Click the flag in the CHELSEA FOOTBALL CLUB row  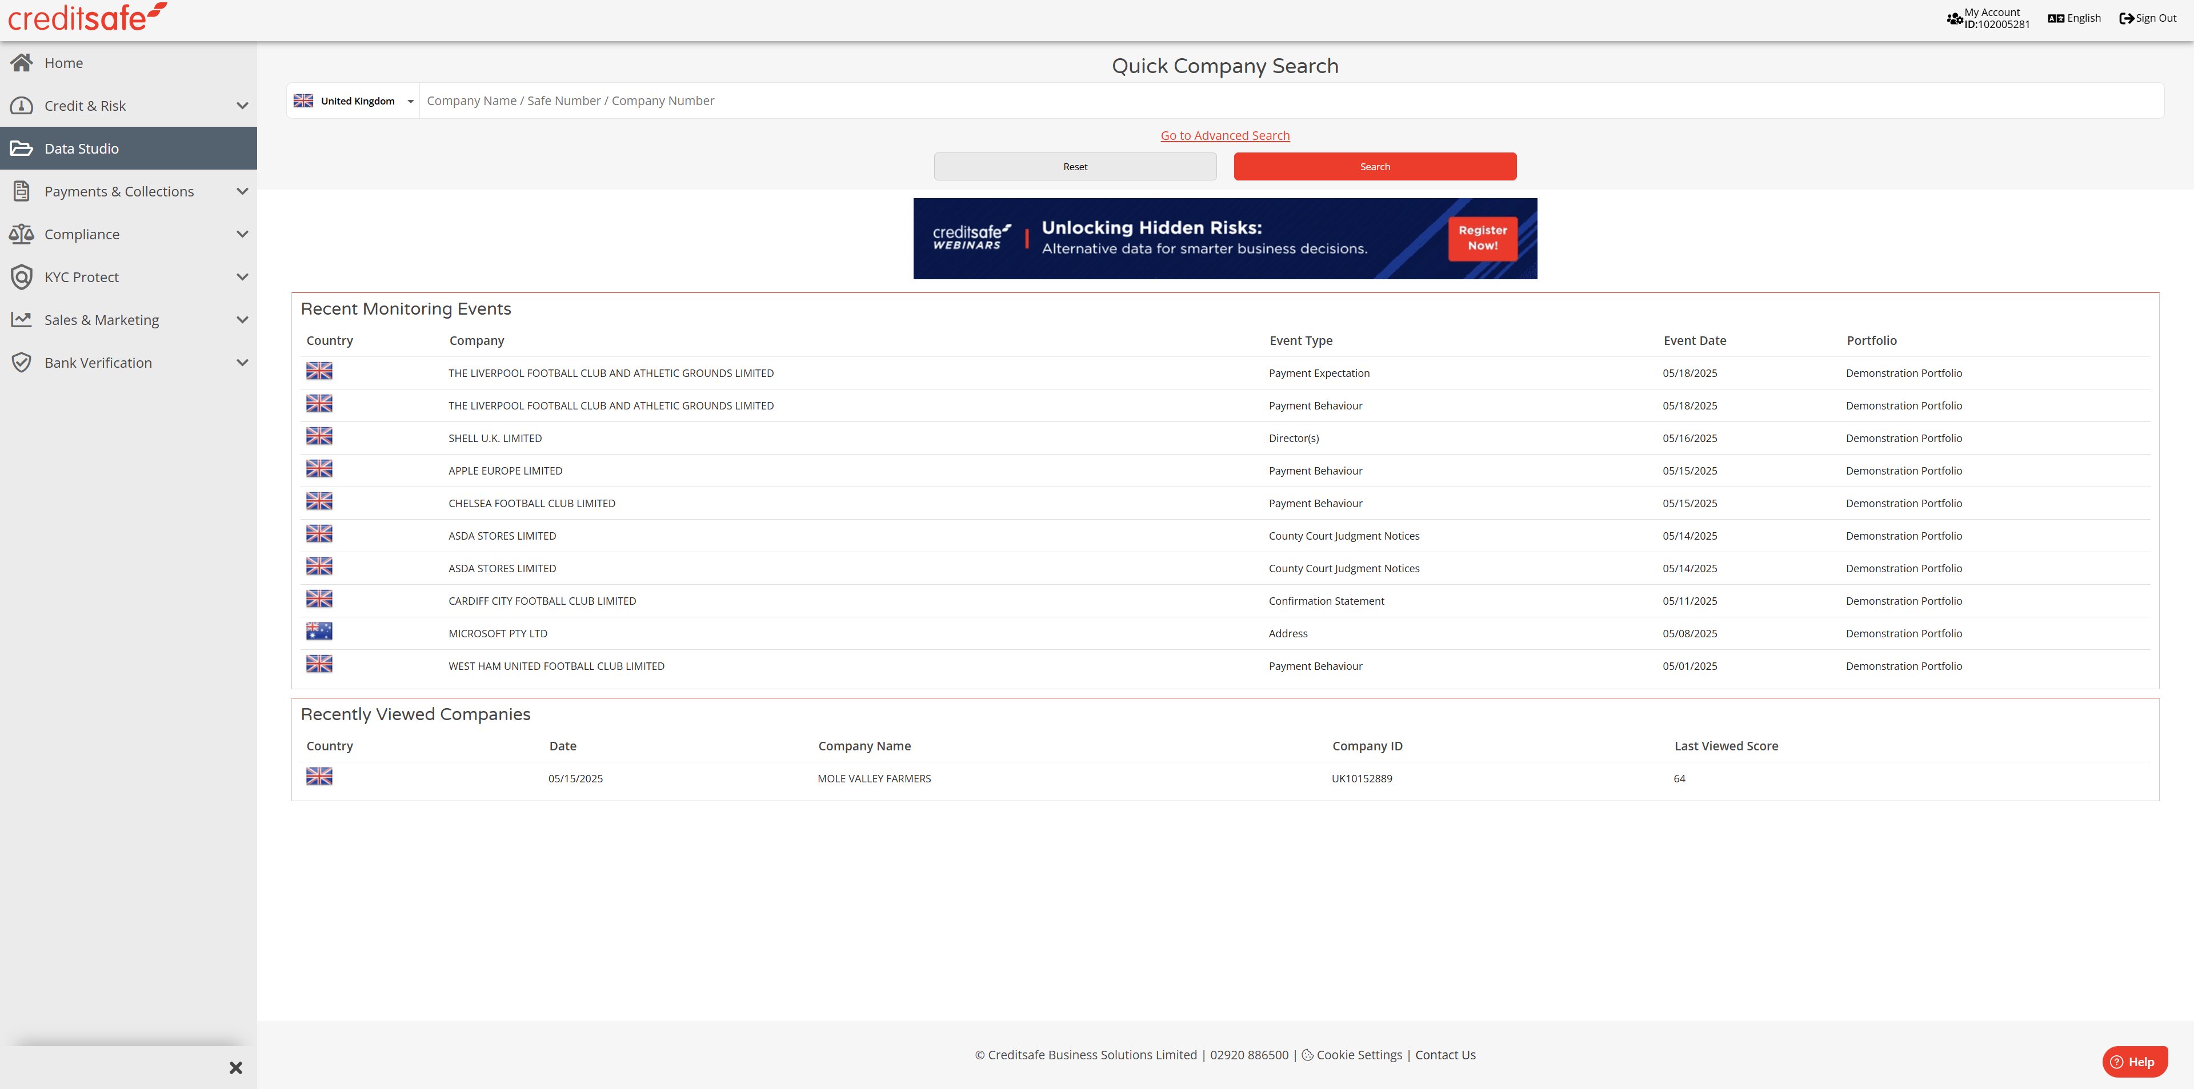point(319,501)
